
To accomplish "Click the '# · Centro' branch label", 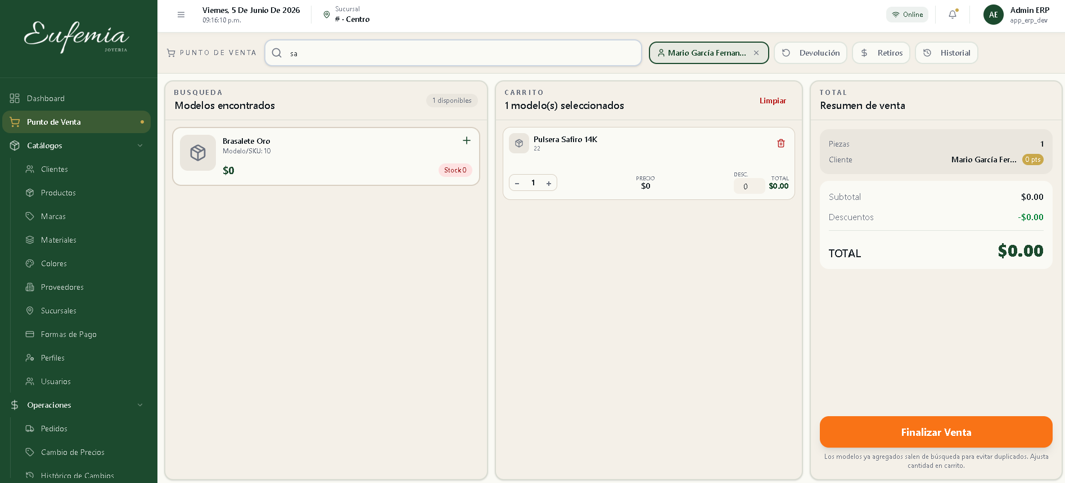I will click(x=352, y=19).
